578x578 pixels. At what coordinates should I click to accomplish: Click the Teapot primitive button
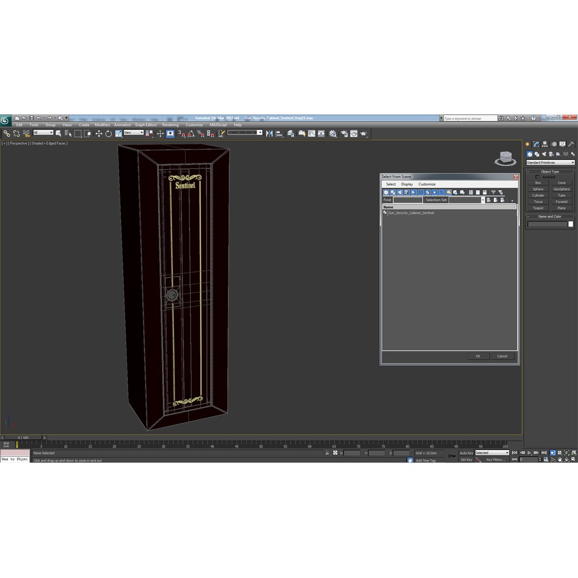[538, 208]
